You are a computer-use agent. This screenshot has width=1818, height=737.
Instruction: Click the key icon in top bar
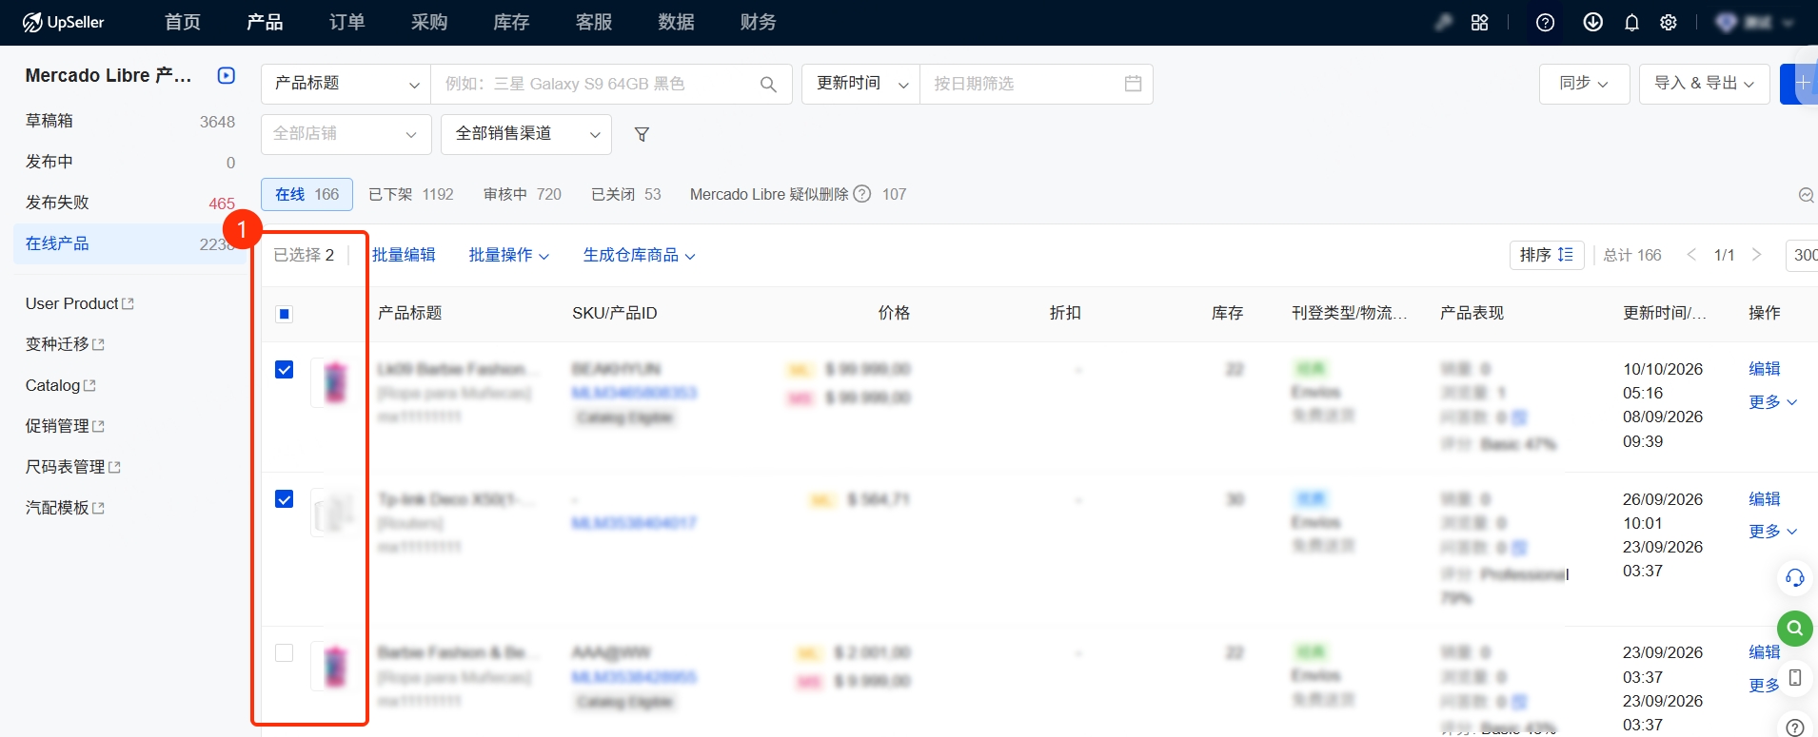pos(1444,22)
